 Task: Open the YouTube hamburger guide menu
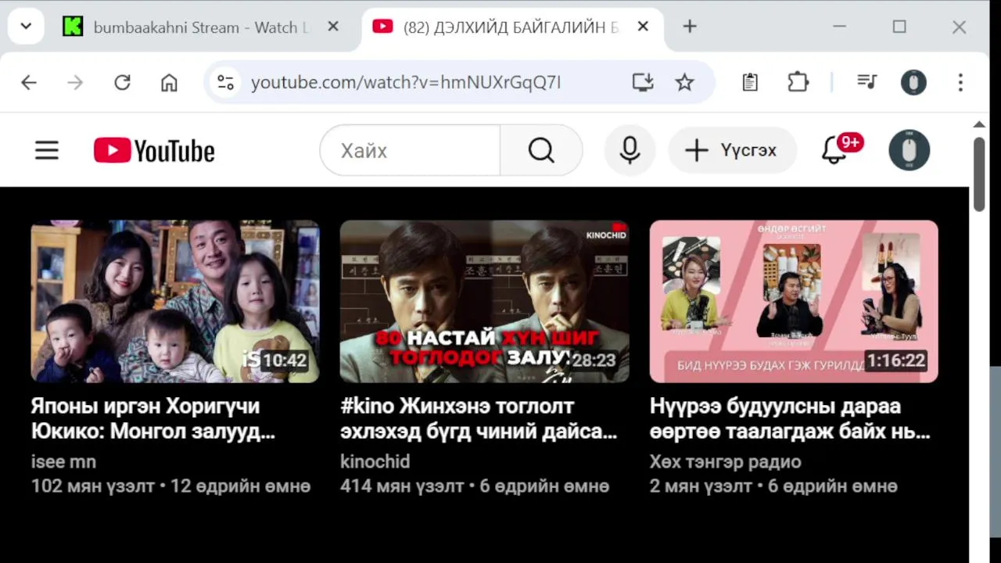[x=47, y=150]
